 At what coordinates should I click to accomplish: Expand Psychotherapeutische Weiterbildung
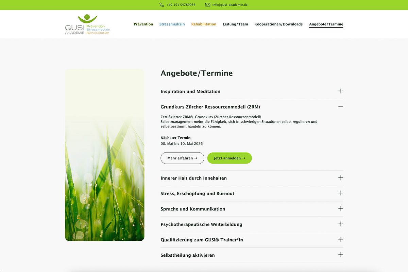(x=340, y=224)
